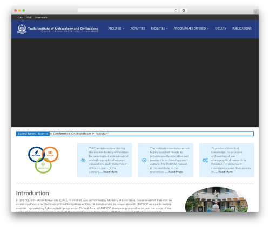Click the dark hero slider area

pos(135,82)
